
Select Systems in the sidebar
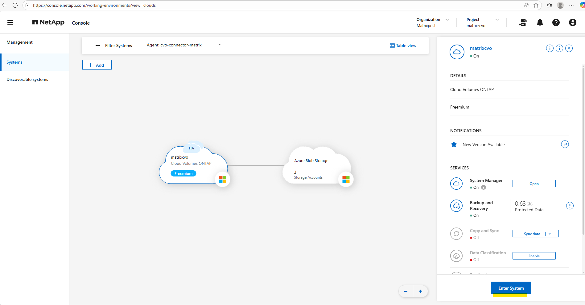tap(14, 62)
